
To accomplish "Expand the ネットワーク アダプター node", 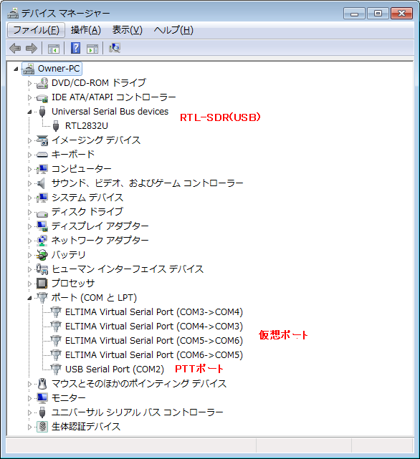I will pyautogui.click(x=29, y=241).
